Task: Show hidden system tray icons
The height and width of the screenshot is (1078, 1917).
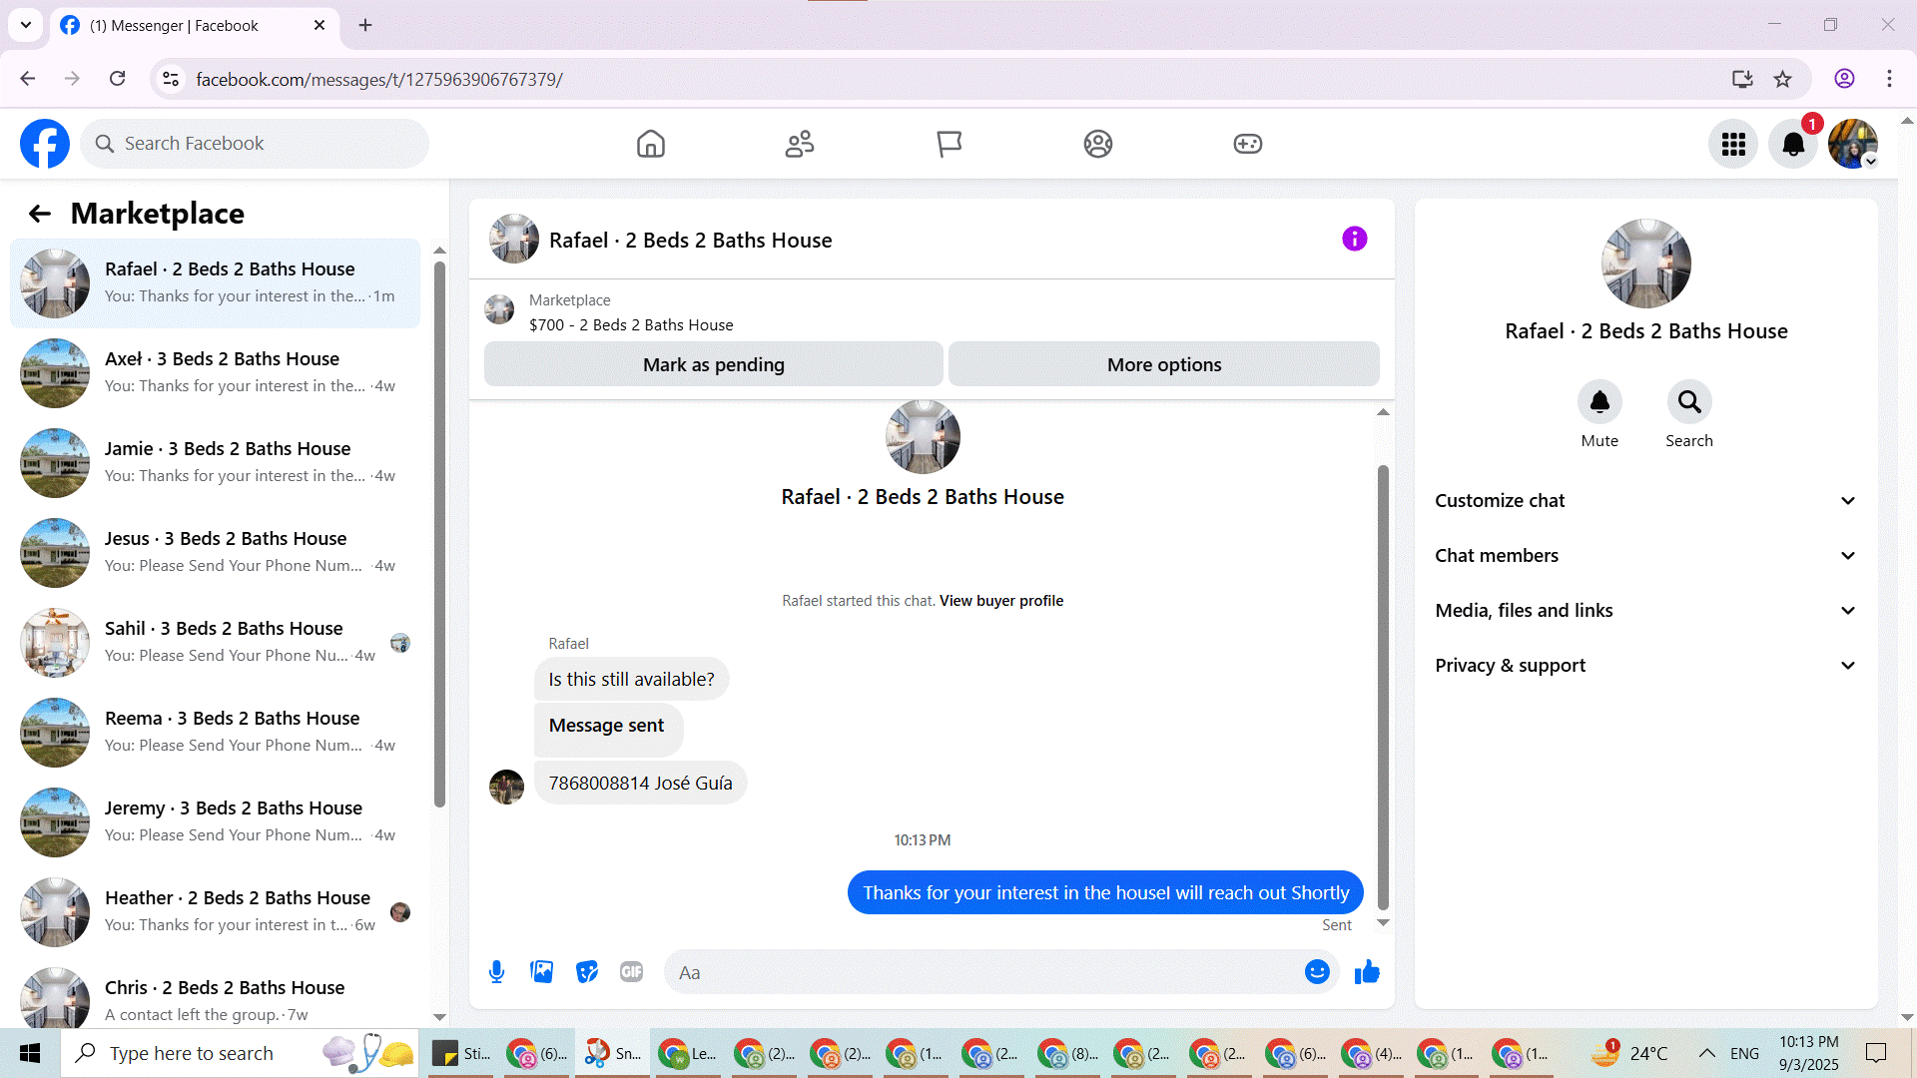Action: click(x=1707, y=1053)
